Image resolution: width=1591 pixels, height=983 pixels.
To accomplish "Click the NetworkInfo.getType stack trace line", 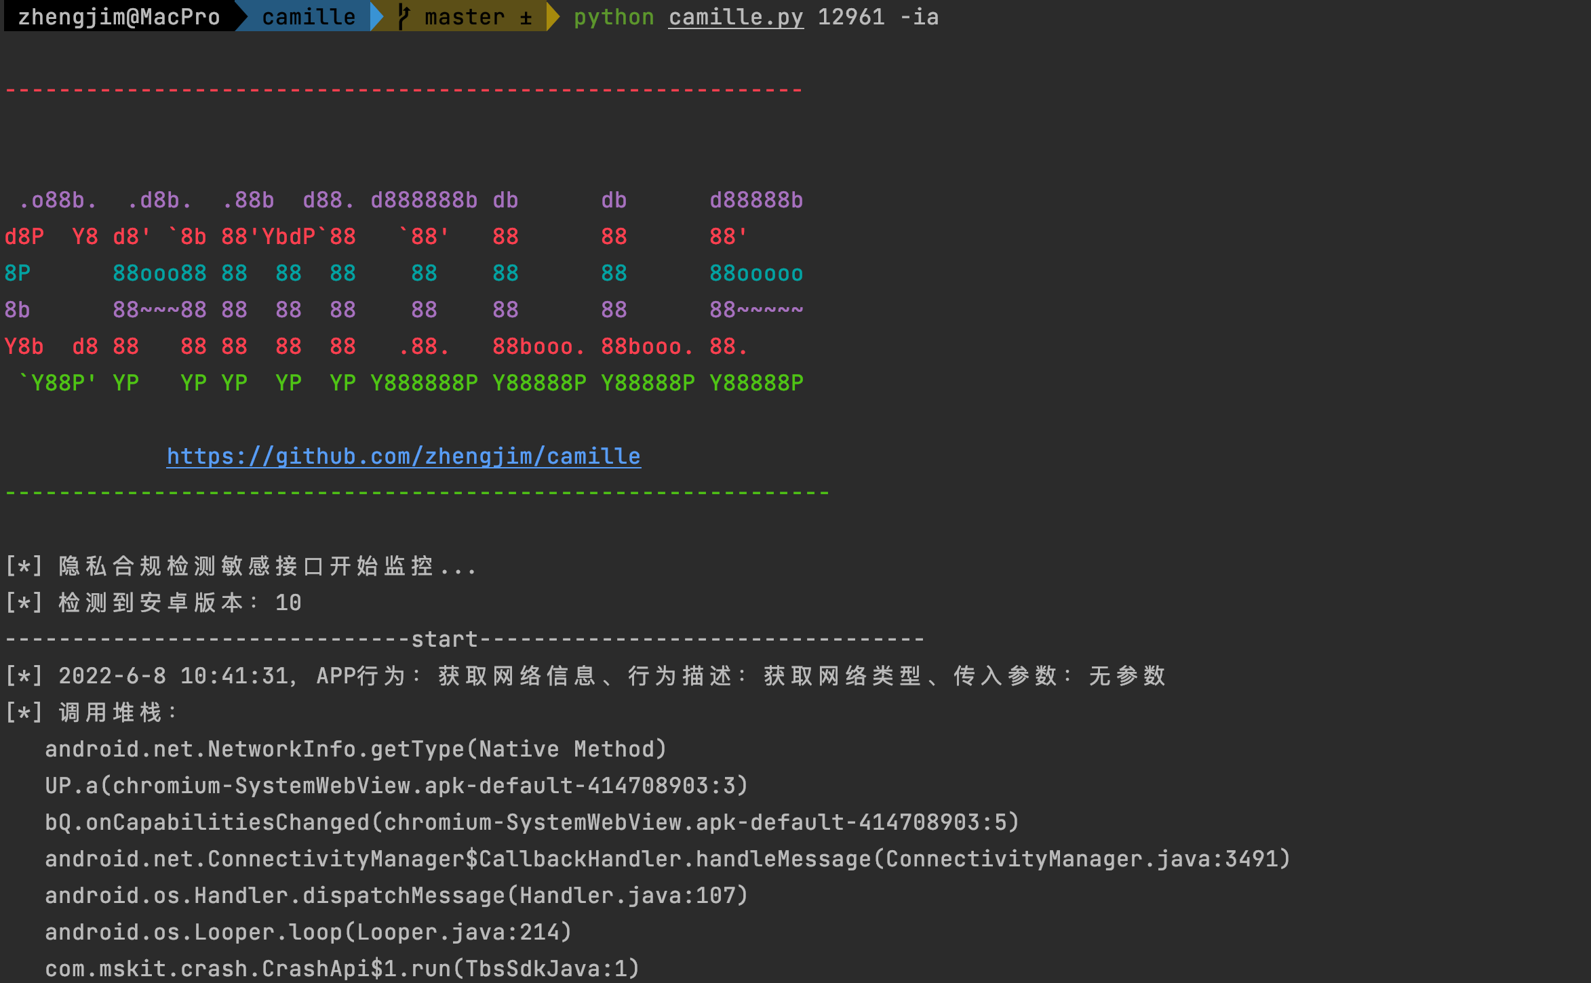I will pyautogui.click(x=356, y=749).
